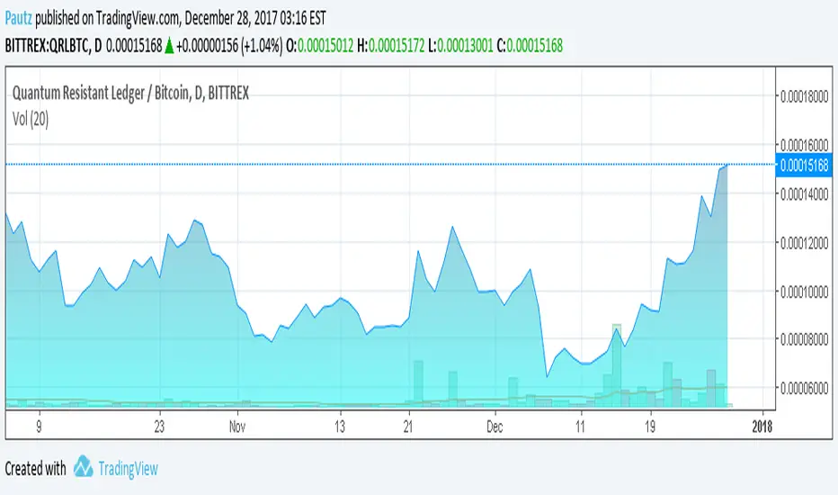Click the 0.00016000 price axis label
Viewport: 838px width, 495px height.
(x=805, y=145)
